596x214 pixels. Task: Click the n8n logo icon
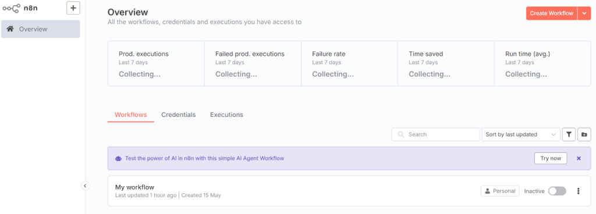(12, 8)
